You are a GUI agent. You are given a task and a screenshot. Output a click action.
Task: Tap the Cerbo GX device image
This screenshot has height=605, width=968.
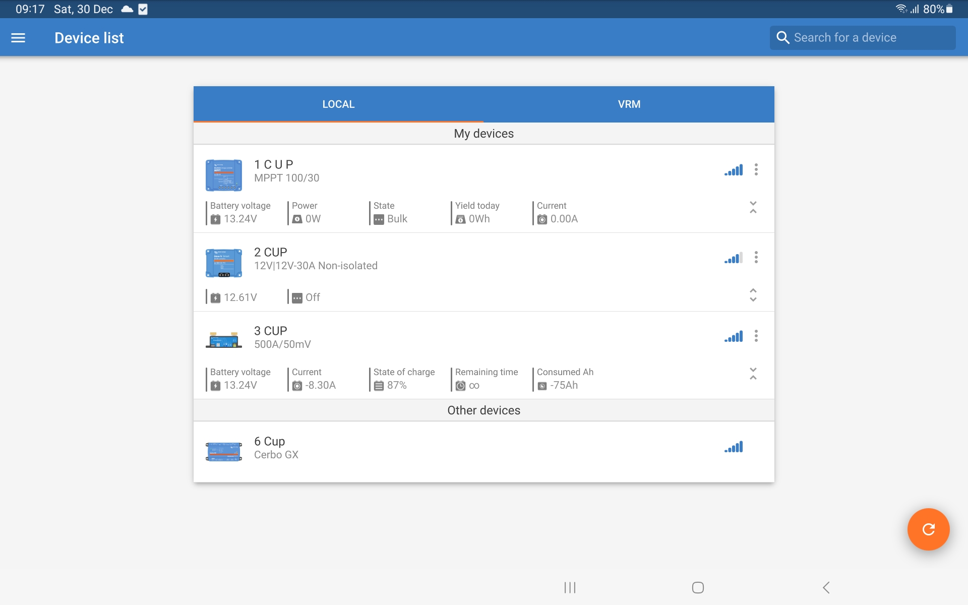click(x=224, y=451)
